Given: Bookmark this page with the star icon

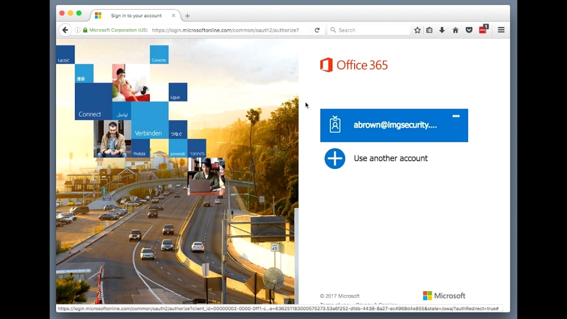Looking at the screenshot, I should pos(417,30).
